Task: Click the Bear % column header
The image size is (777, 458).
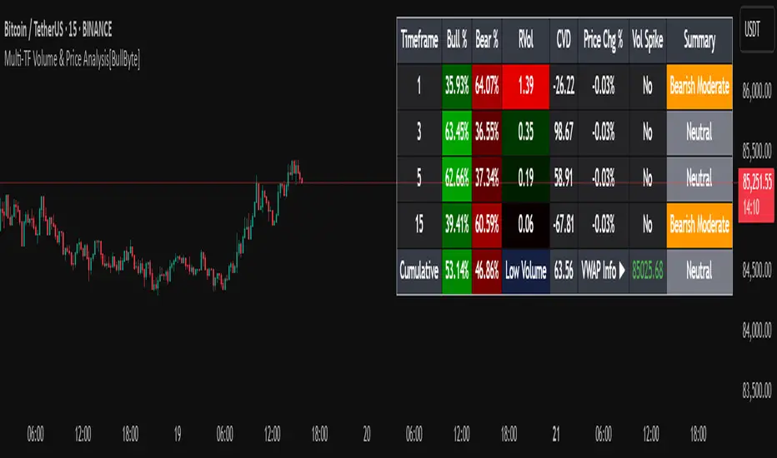Action: (x=487, y=40)
